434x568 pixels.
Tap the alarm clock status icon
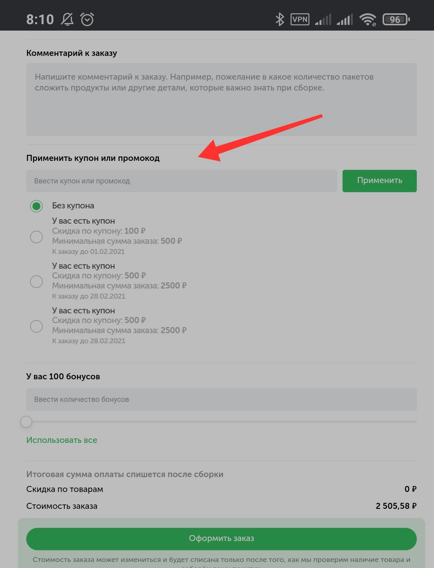point(87,19)
